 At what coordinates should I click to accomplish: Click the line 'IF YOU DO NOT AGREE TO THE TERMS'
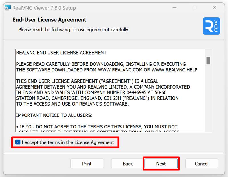97,127
